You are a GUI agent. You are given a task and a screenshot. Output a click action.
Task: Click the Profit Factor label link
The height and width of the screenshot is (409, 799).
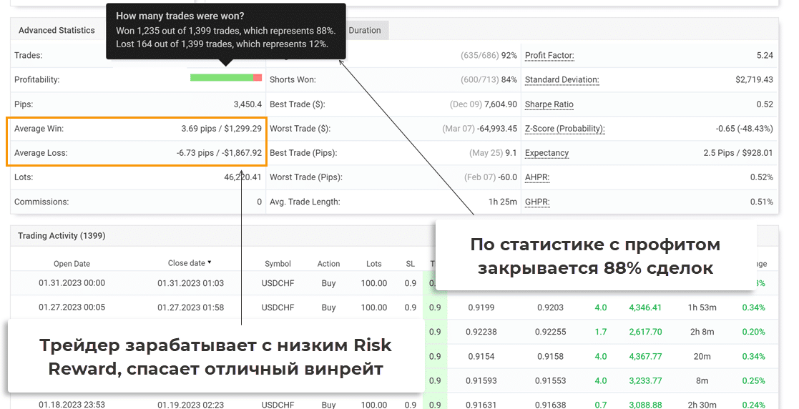pos(549,56)
